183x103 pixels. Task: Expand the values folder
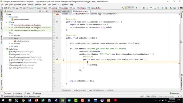9,46
